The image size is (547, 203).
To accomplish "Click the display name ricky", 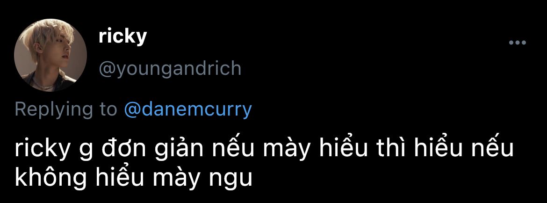I will coord(122,36).
